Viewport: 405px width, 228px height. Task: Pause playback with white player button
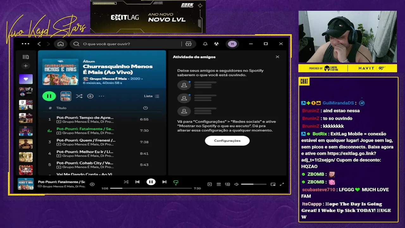click(151, 182)
